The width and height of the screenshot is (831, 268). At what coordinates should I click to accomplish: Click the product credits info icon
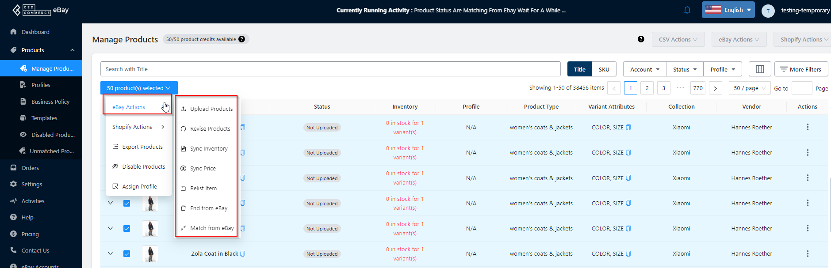[241, 39]
